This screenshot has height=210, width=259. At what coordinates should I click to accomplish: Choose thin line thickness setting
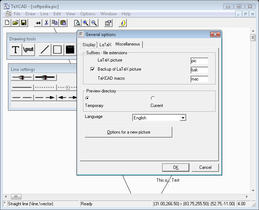pyautogui.click(x=22, y=77)
